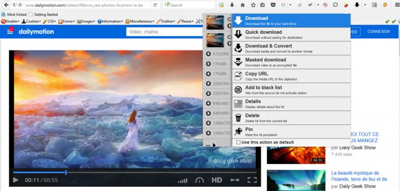Image resolution: width=400 pixels, height=191 pixels.
Task: Select the Pin menu entry
Action: click(x=291, y=131)
